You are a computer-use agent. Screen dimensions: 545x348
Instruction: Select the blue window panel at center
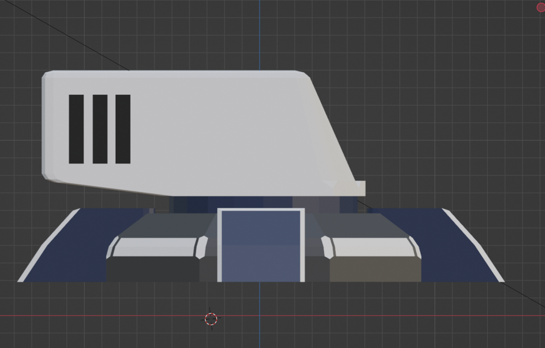click(261, 244)
